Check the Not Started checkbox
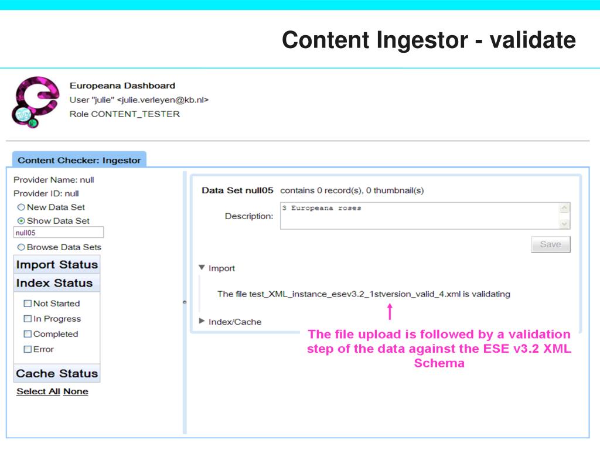 pyautogui.click(x=28, y=304)
